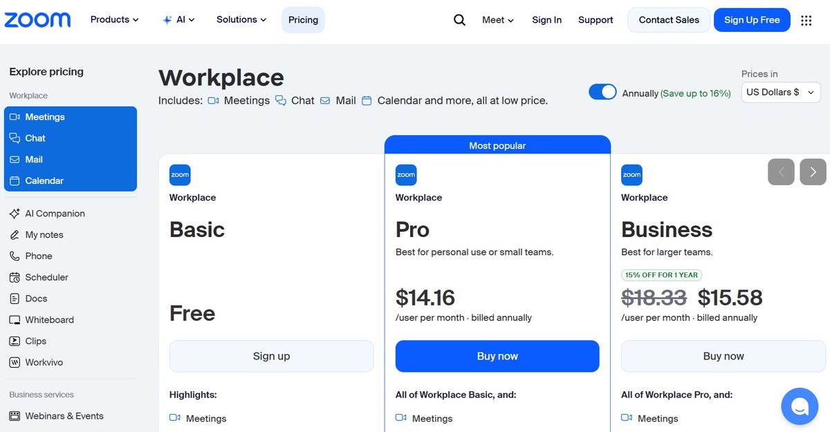This screenshot has width=830, height=432.
Task: Select the Chat bubble icon in sidebar
Action: (15, 138)
